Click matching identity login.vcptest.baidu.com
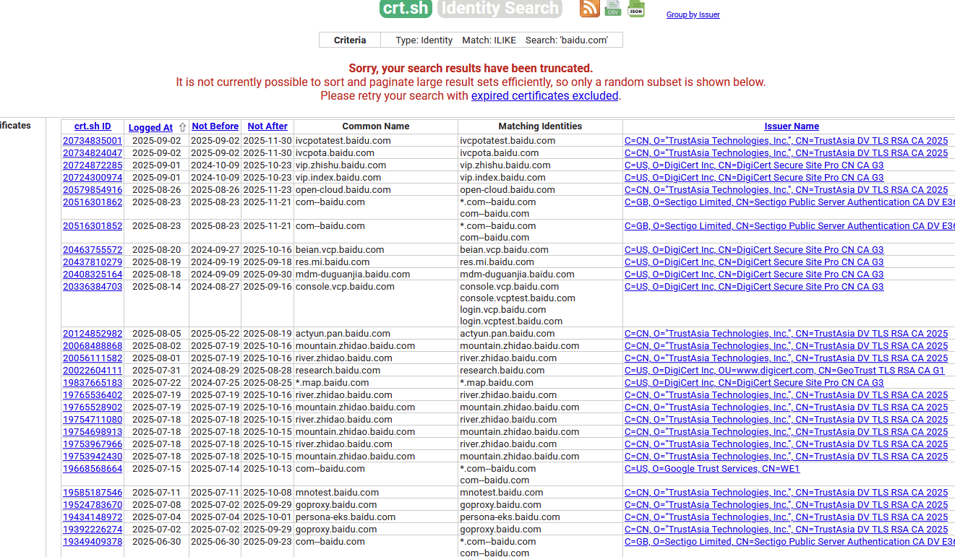The width and height of the screenshot is (955, 557). [511, 321]
